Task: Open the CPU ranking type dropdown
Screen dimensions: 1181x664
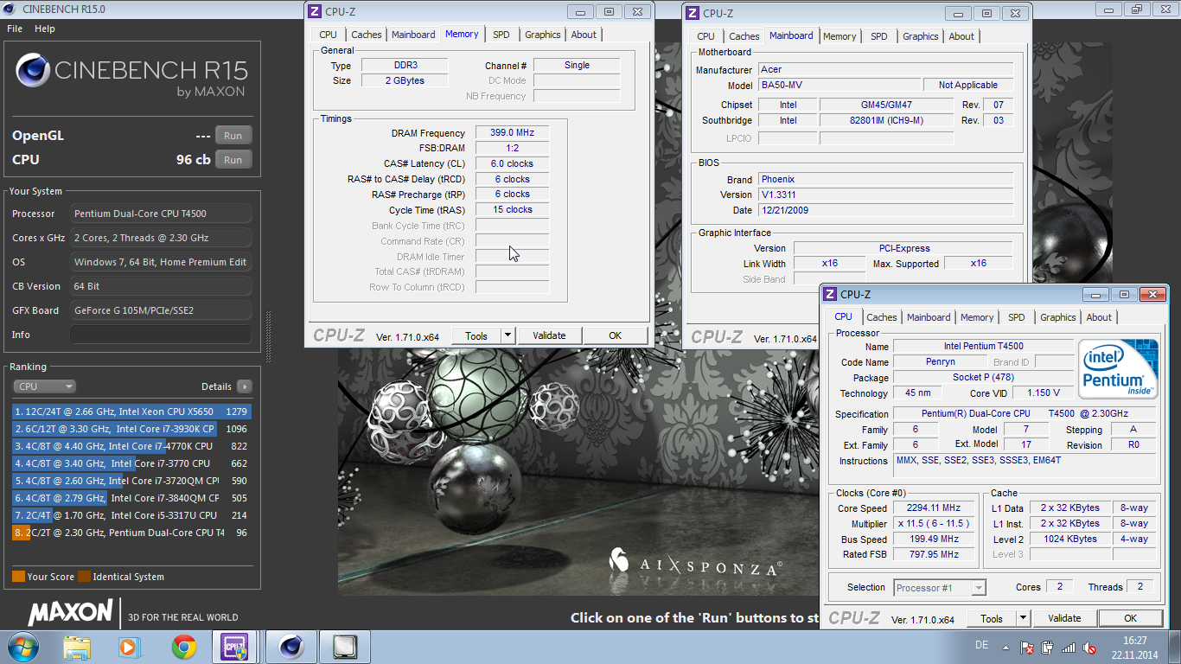Action: (44, 386)
